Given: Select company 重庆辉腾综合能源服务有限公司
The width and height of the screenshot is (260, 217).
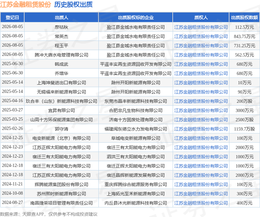Looking at the screenshot, I should (x=136, y=185).
